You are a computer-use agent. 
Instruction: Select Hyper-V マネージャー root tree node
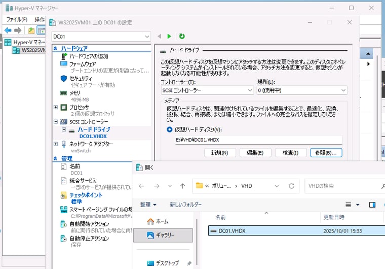(24, 42)
